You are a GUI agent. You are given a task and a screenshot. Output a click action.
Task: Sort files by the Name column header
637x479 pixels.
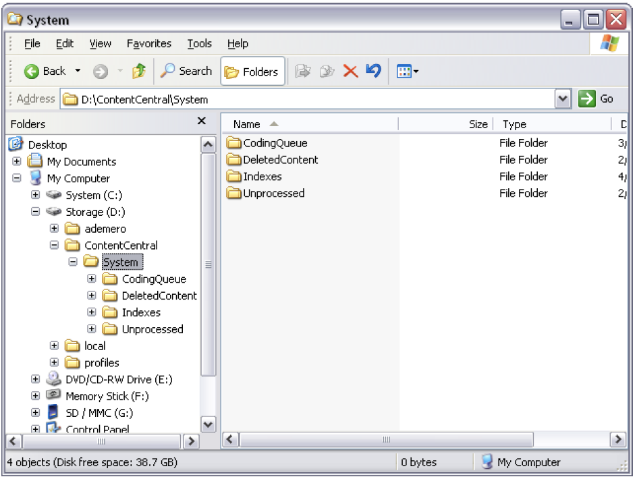point(248,124)
